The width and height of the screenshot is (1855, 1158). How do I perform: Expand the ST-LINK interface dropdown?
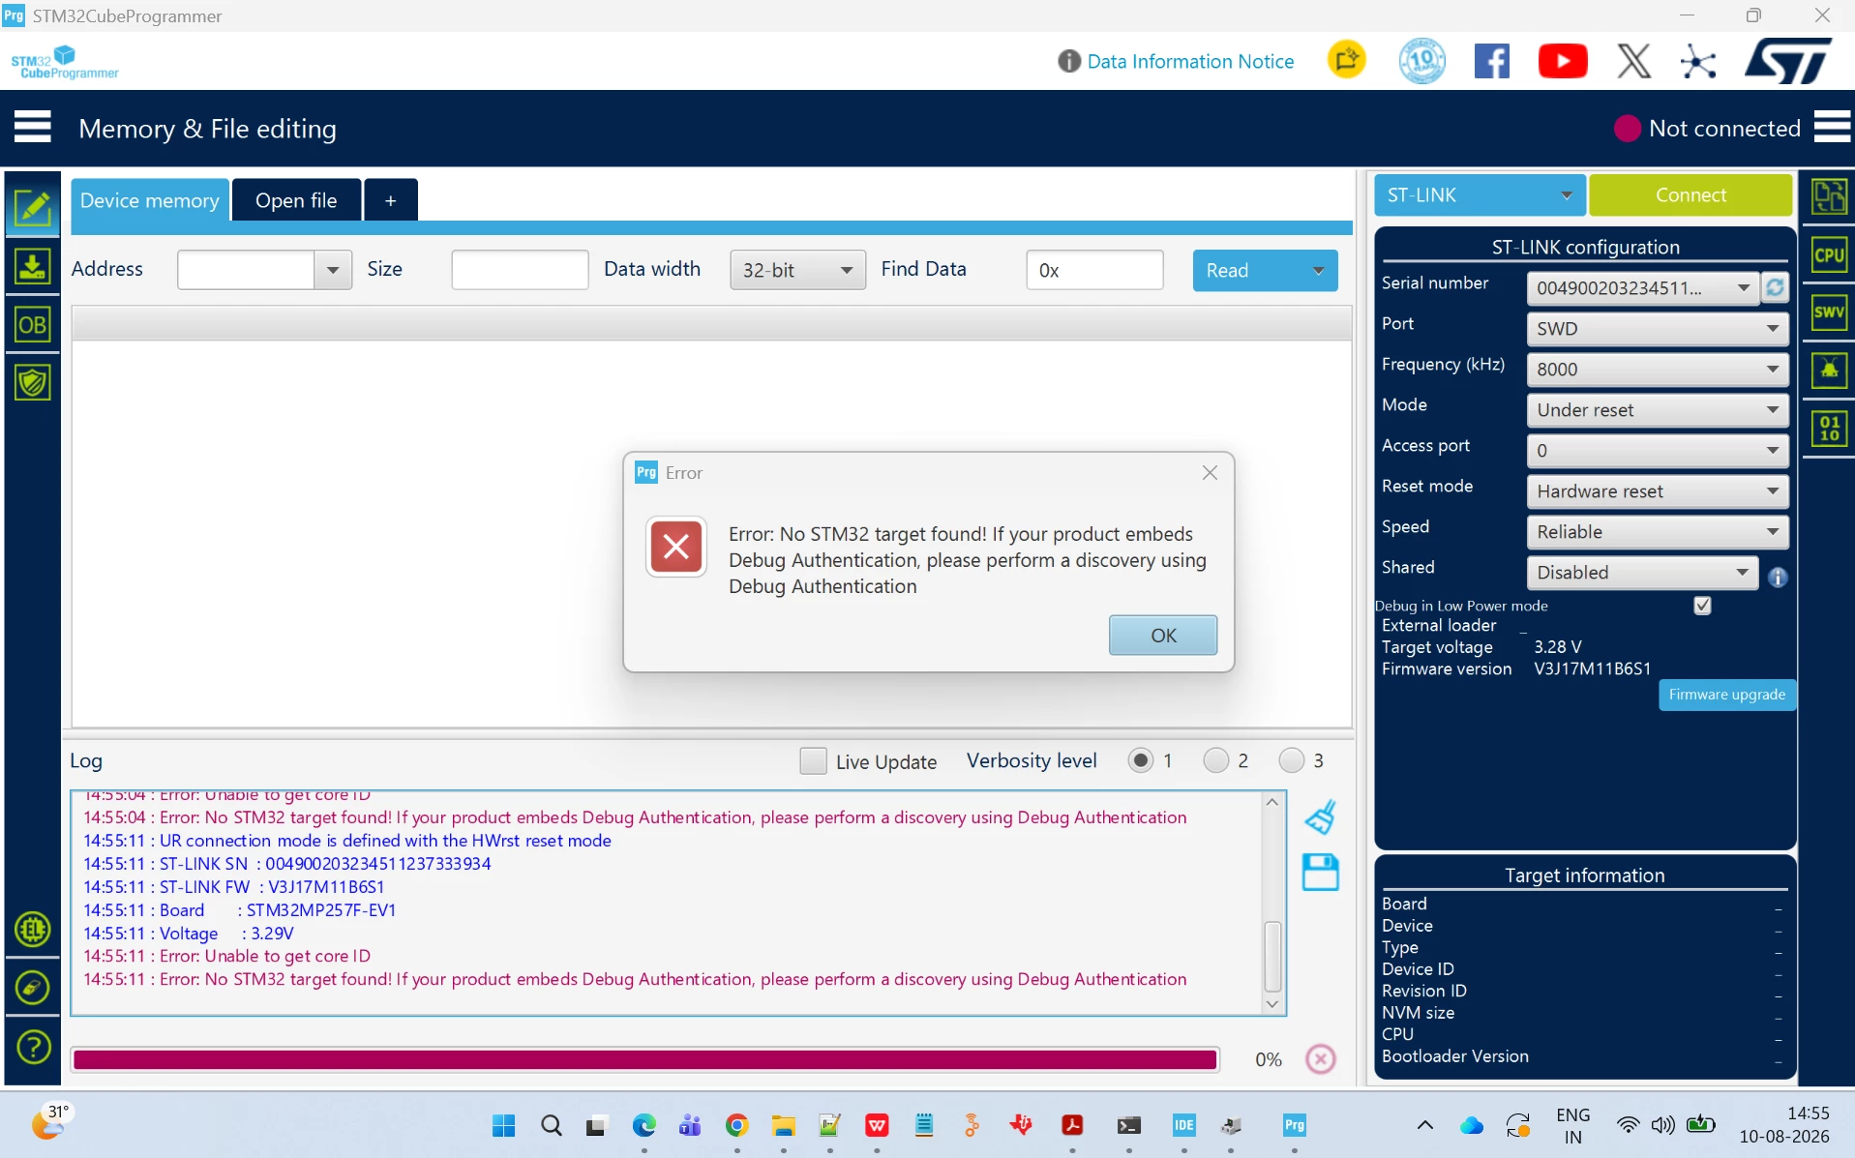point(1480,195)
